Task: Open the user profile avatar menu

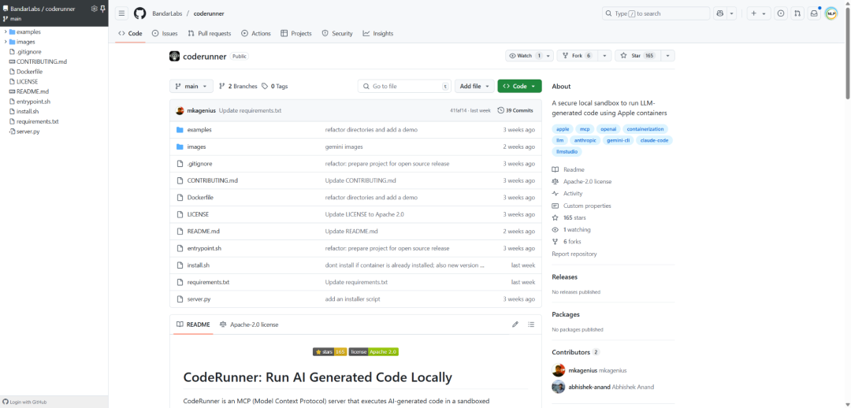Action: coord(831,13)
